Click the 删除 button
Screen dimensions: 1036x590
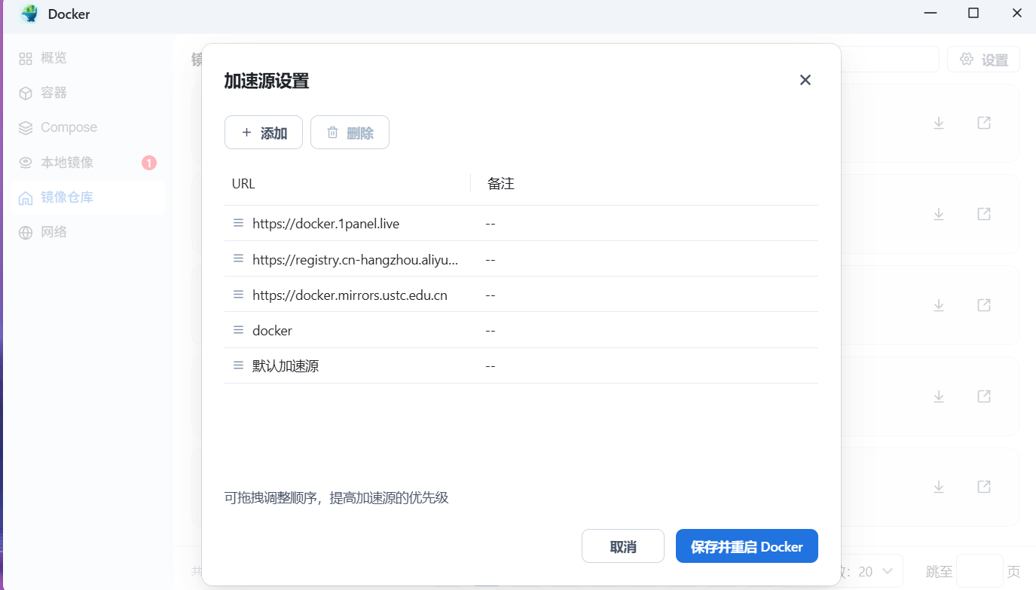pyautogui.click(x=350, y=133)
